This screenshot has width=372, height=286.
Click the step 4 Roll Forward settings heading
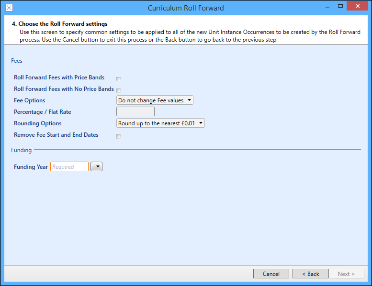click(x=60, y=24)
